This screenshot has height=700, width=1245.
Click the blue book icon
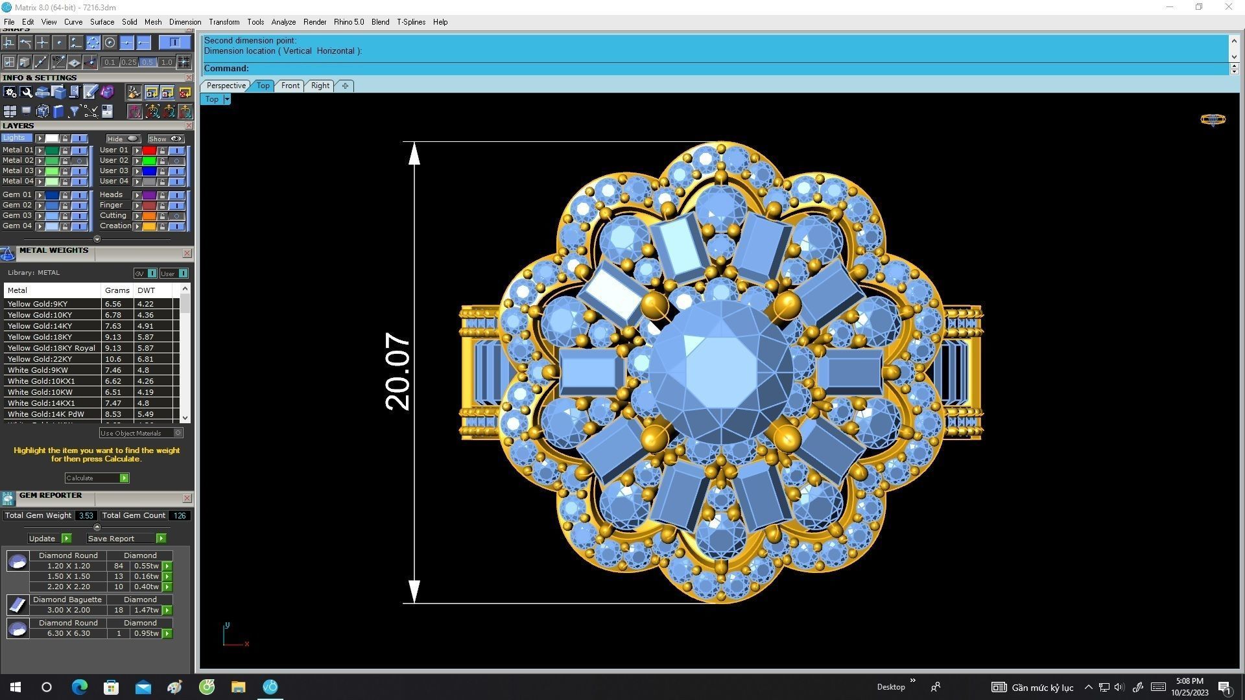point(58,111)
